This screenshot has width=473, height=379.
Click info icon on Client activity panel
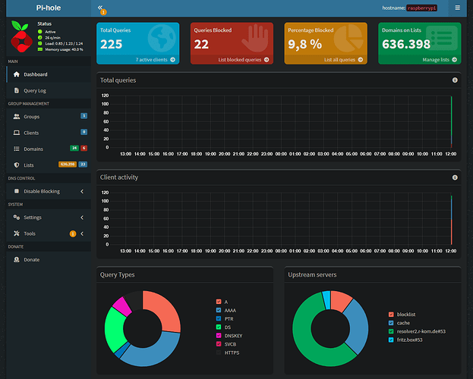coord(455,177)
